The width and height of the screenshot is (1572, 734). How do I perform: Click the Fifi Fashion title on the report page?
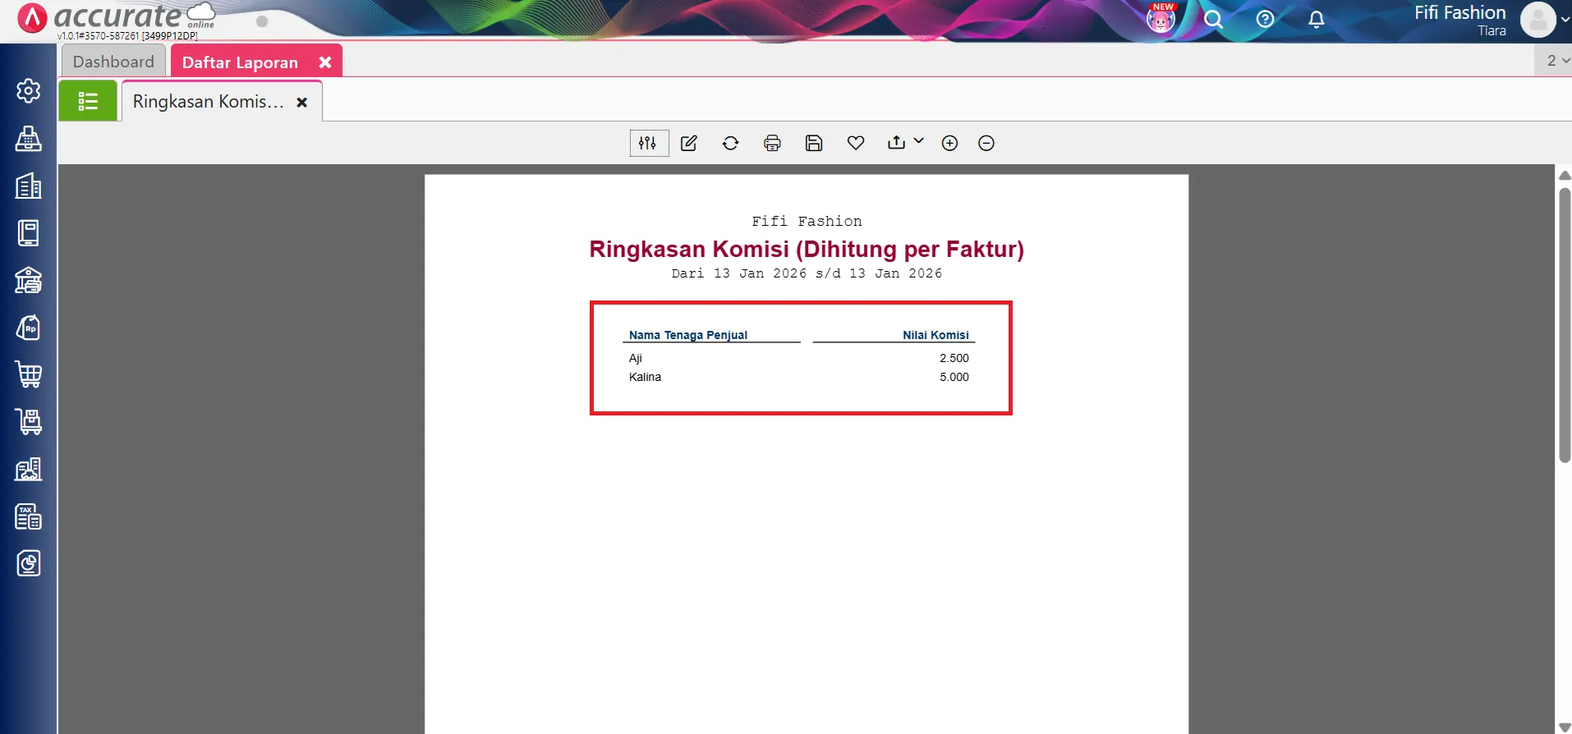coord(807,221)
